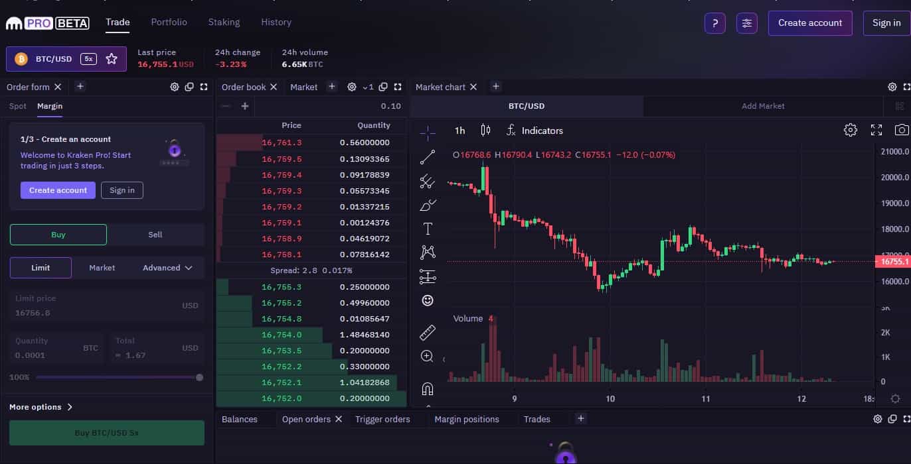Open the text annotation tool

coord(428,228)
